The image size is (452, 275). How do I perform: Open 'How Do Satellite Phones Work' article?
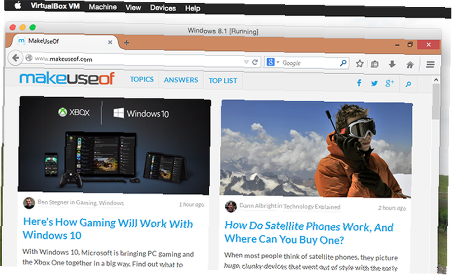(309, 232)
